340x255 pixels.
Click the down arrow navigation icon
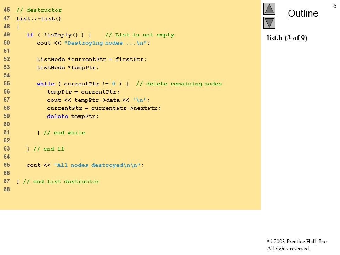pos(269,23)
